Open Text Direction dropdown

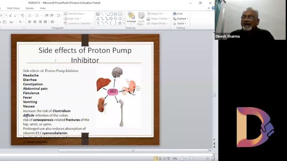pos(75,14)
